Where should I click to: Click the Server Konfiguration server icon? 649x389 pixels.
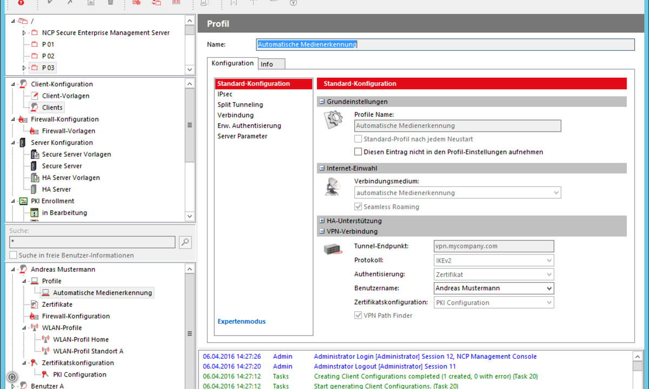(x=23, y=143)
